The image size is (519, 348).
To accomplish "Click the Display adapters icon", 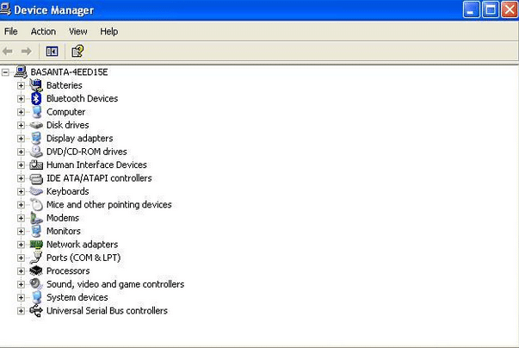I will pyautogui.click(x=36, y=139).
